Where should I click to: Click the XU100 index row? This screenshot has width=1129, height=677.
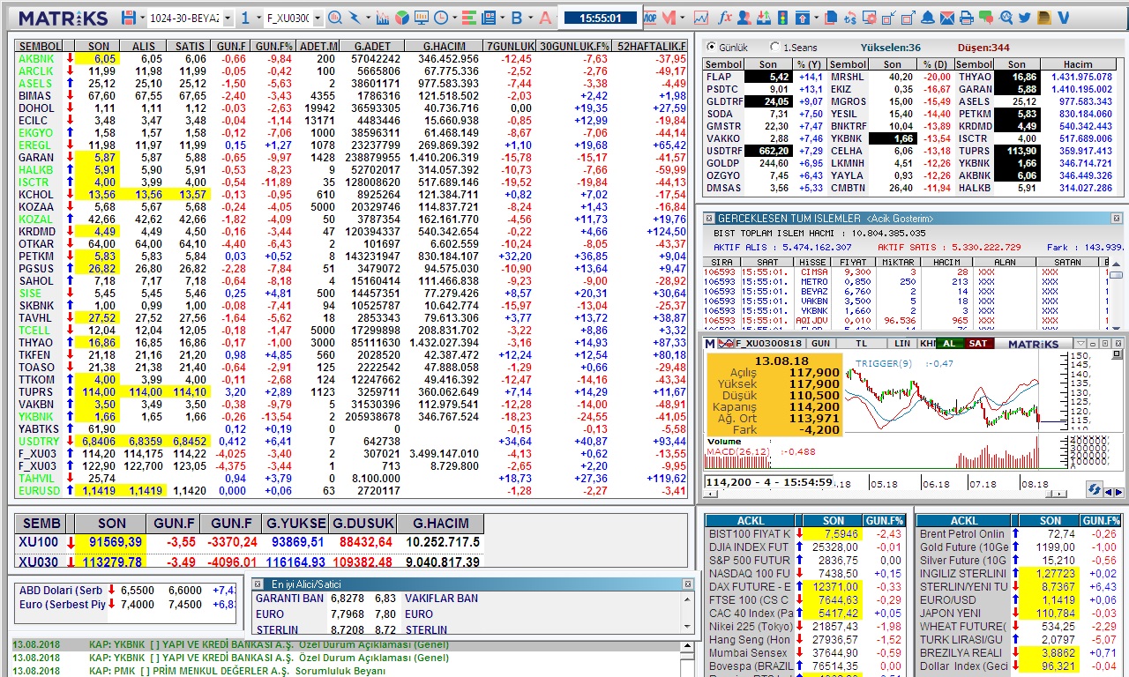[249, 542]
